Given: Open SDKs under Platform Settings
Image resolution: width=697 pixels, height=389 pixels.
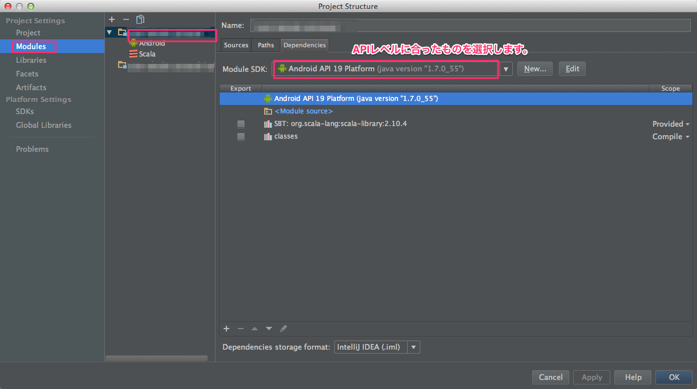Looking at the screenshot, I should pyautogui.click(x=25, y=111).
